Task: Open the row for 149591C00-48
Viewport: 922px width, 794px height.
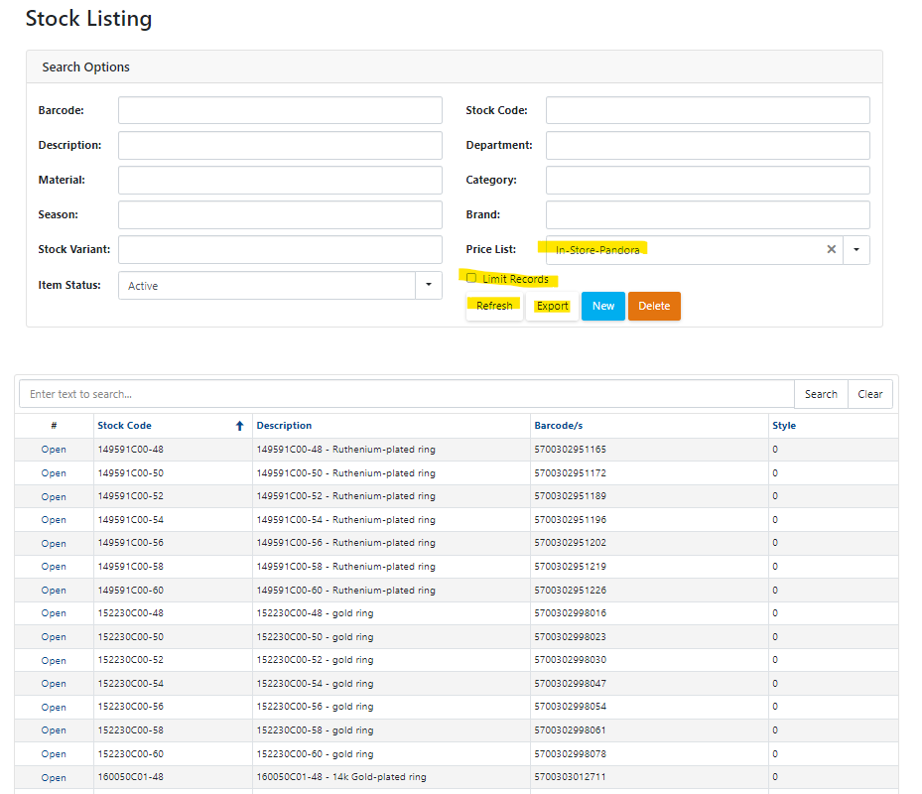Action: click(54, 450)
